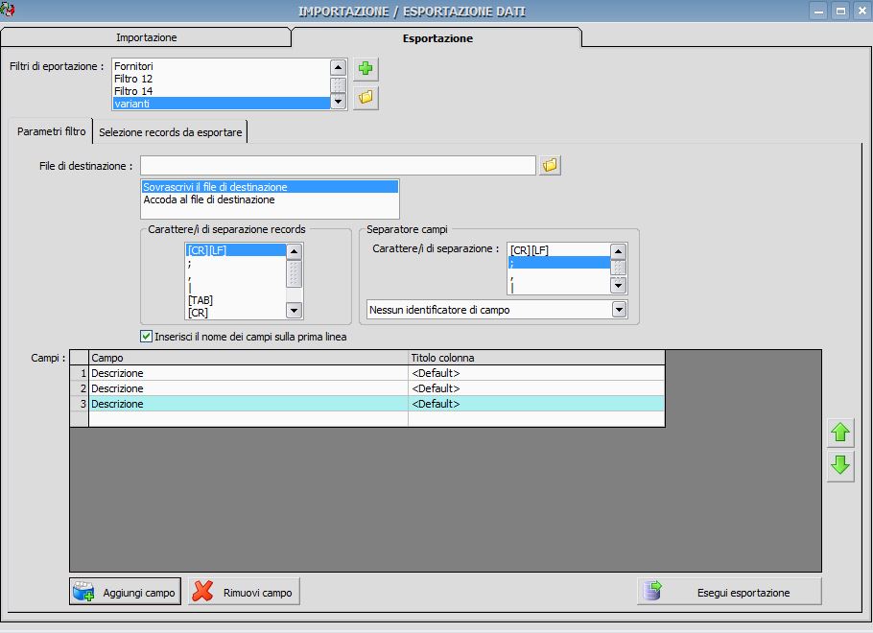Click Aggiungi campo button
This screenshot has height=633, width=873.
click(126, 591)
